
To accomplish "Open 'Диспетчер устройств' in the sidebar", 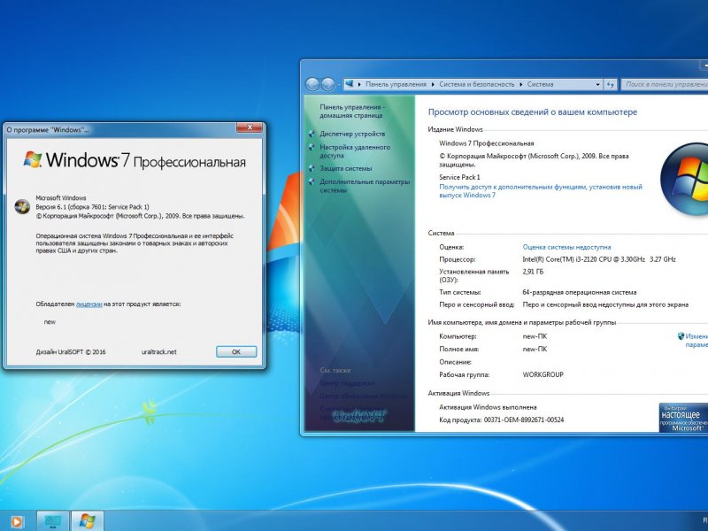I will coord(352,134).
